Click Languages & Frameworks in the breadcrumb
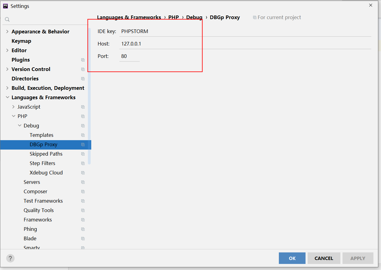This screenshot has width=381, height=270. pos(129,17)
